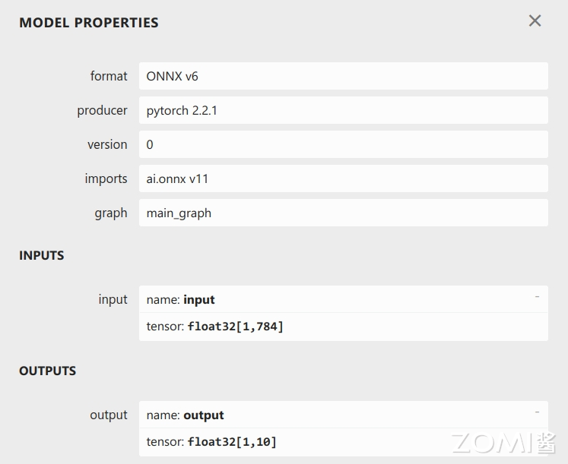This screenshot has height=464, width=568.
Task: Click the OUTPUTS section header
Action: click(48, 371)
